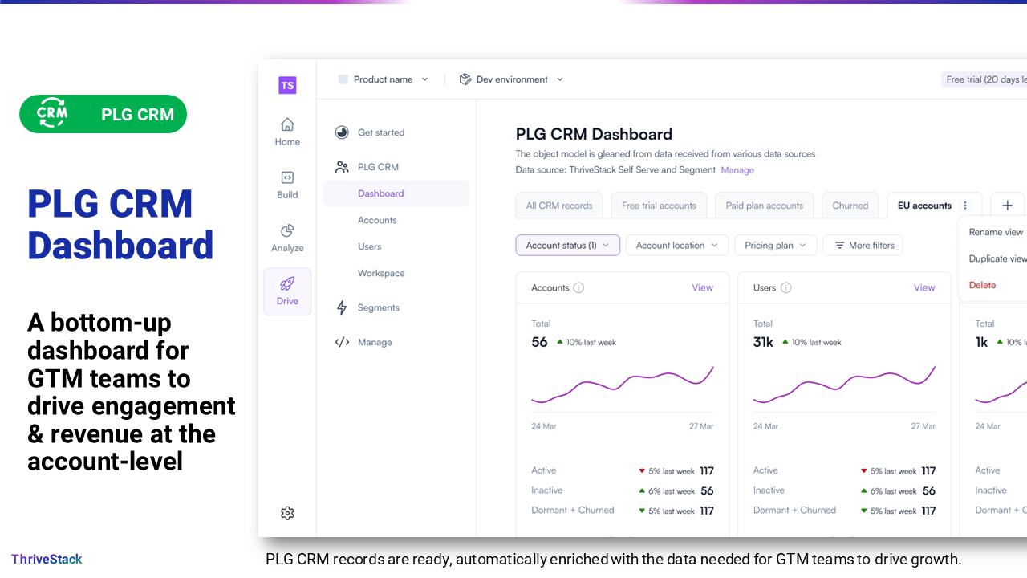Click the Users total value 31k
The height and width of the screenshot is (578, 1027).
coord(763,342)
